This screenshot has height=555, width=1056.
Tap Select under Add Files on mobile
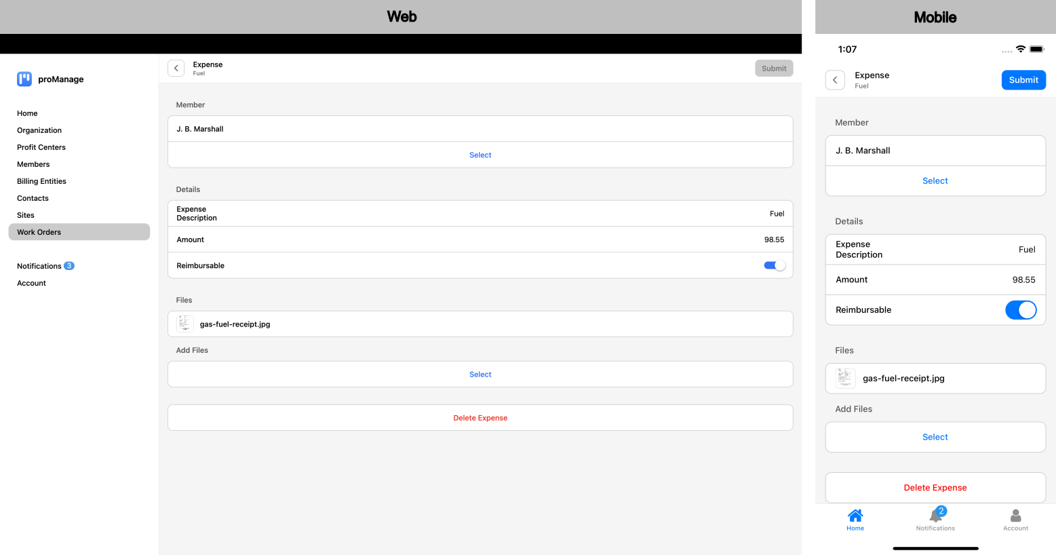coord(935,437)
